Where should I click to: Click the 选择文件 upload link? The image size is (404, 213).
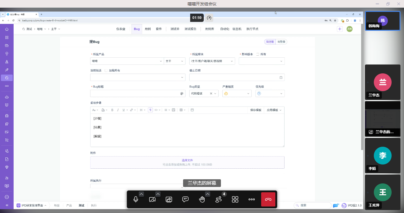pyautogui.click(x=187, y=160)
